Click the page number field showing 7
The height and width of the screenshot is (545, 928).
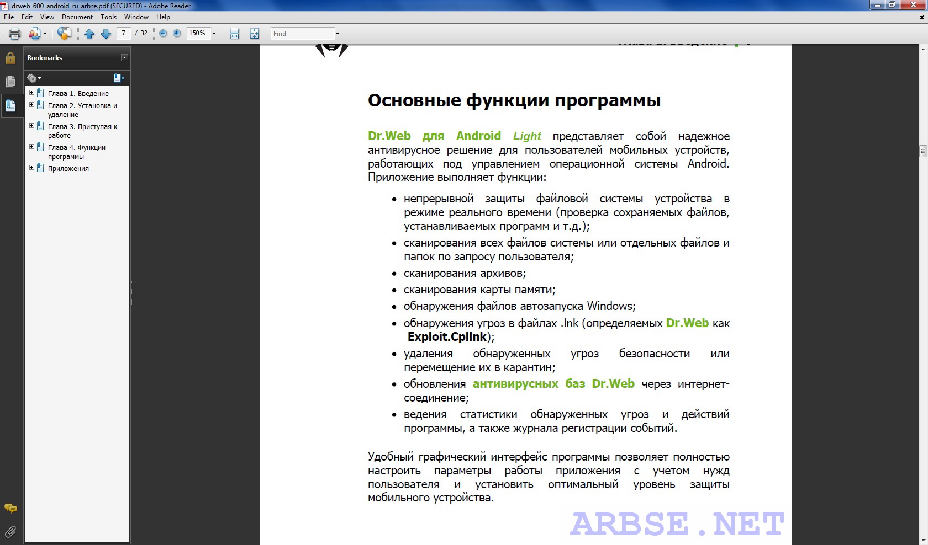click(x=124, y=33)
